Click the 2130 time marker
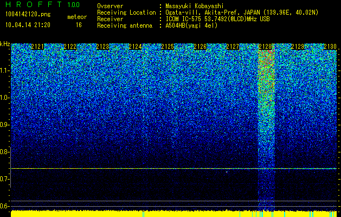The height and width of the screenshot is (217, 341). [330, 47]
